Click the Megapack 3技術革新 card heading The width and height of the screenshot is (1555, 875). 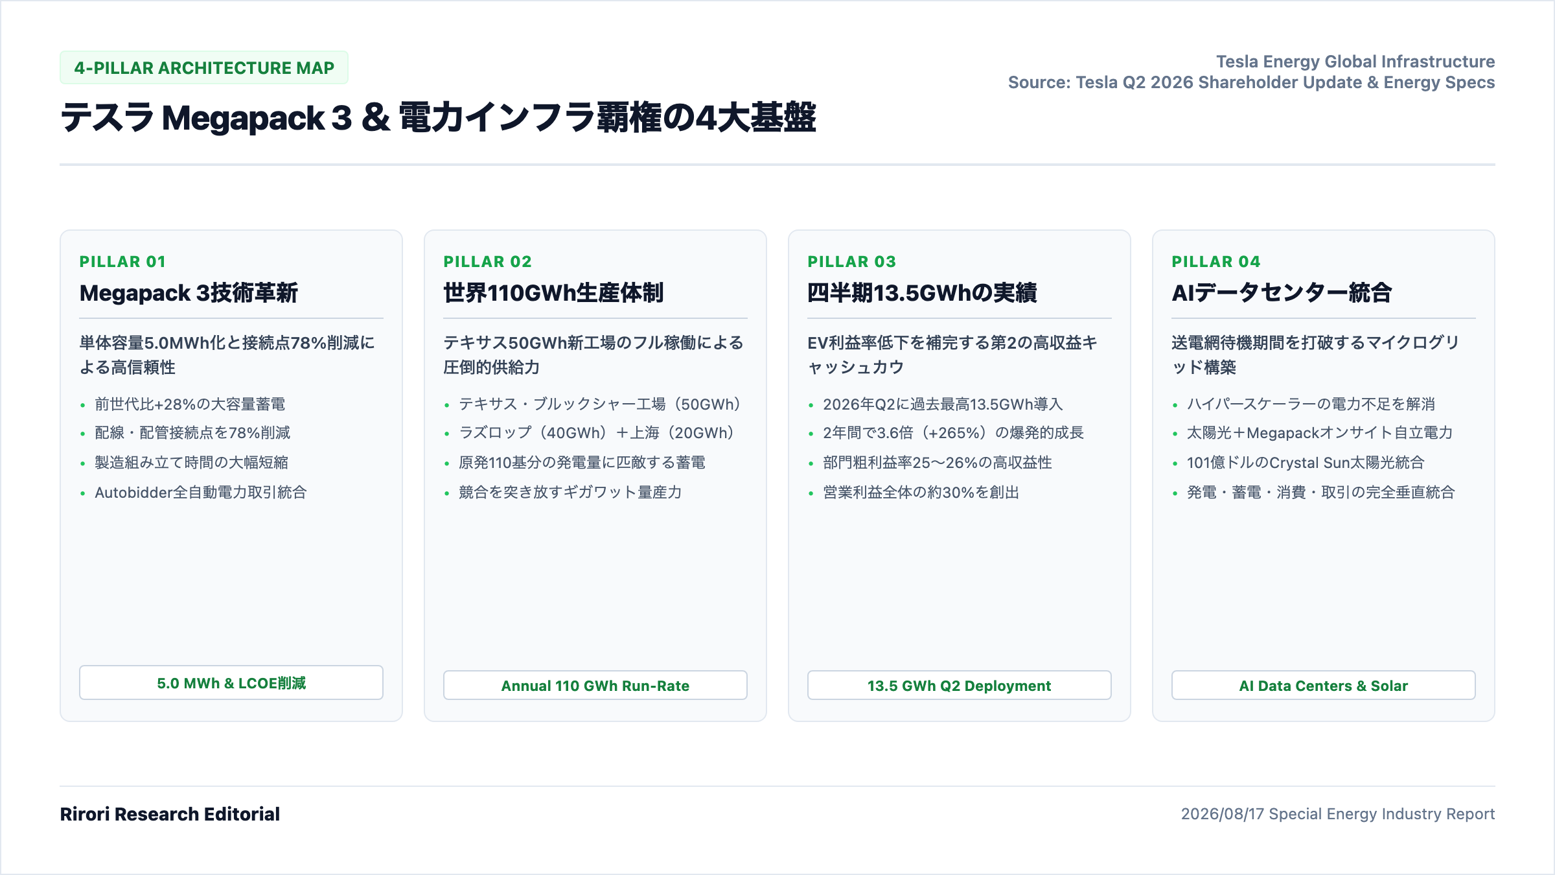point(189,293)
